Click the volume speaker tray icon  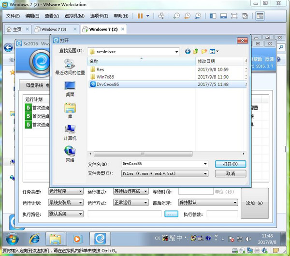(x=248, y=239)
